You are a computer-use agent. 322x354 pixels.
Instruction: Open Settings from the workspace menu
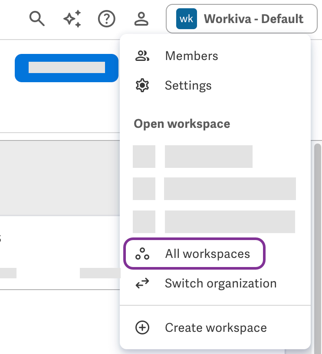coord(215,85)
